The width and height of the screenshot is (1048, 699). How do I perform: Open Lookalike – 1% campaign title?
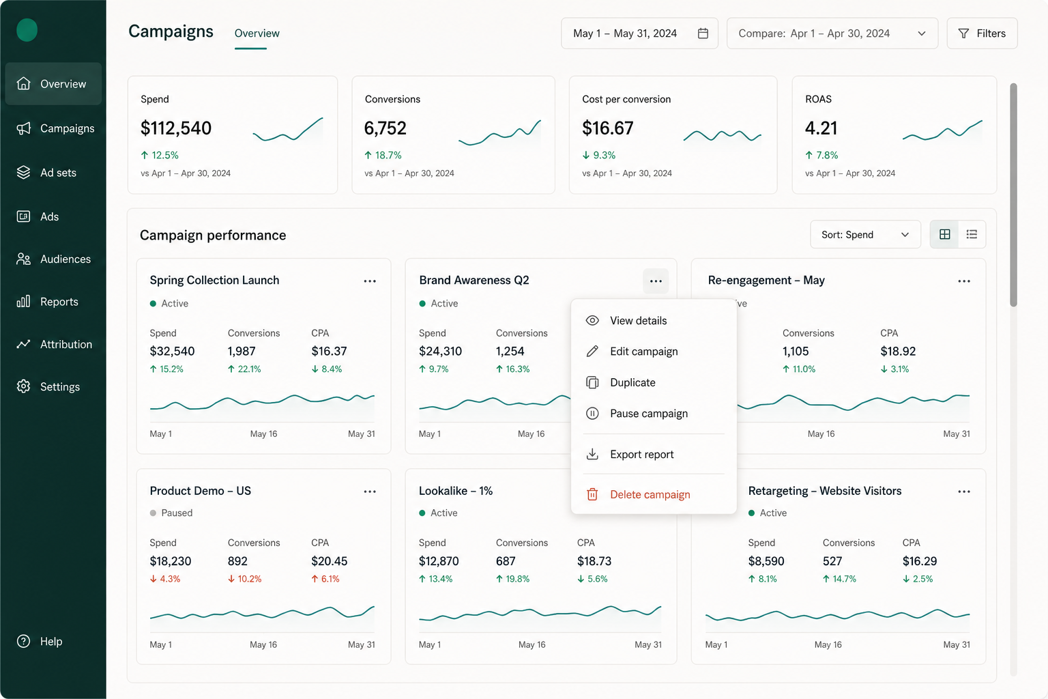[456, 491]
